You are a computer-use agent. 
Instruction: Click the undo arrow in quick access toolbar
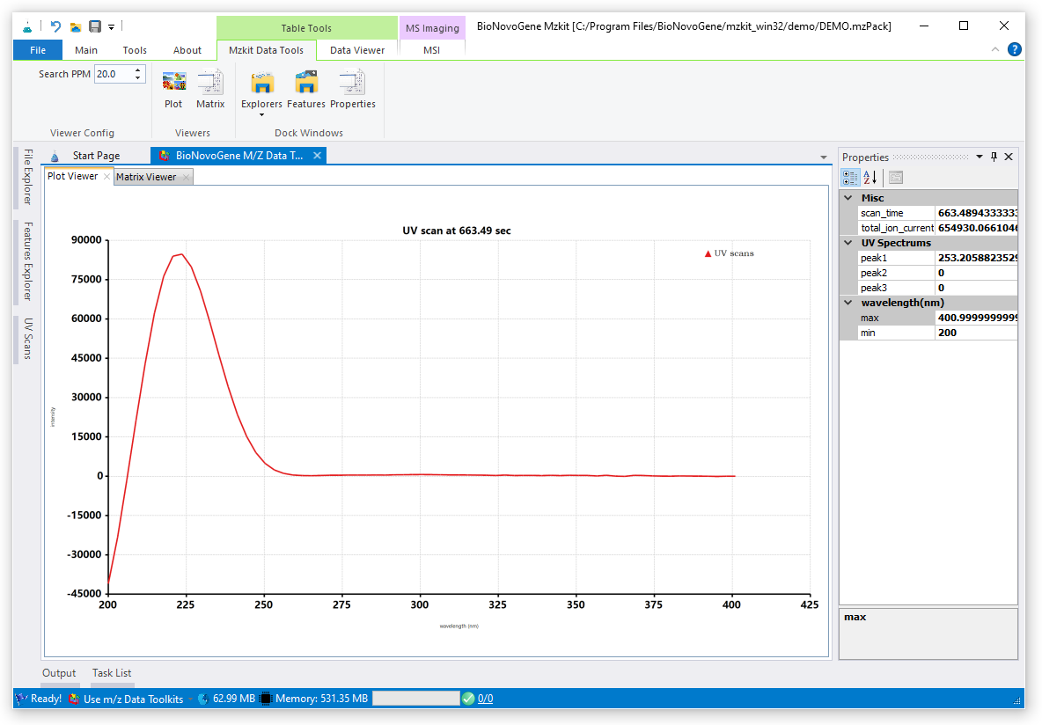56,26
